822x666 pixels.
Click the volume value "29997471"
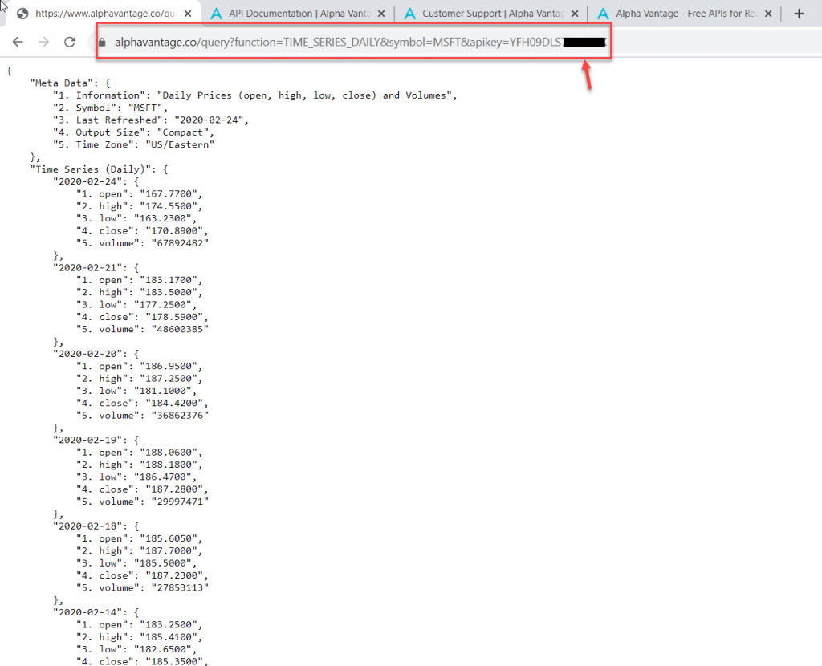180,502
